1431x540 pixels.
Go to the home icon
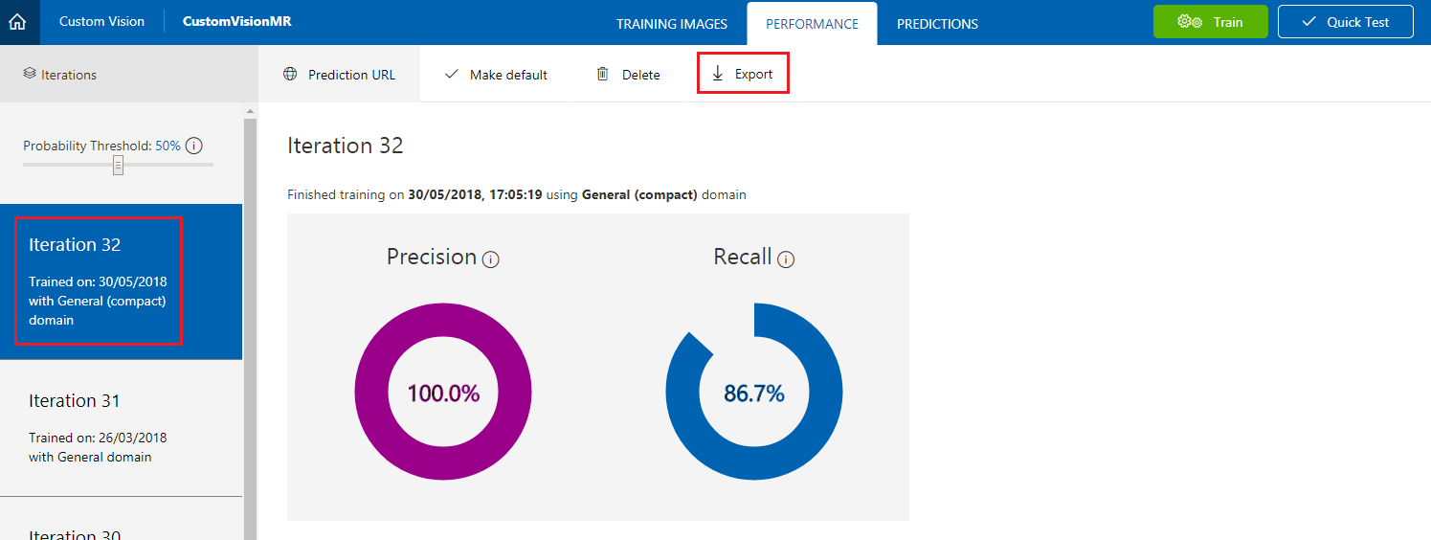click(x=17, y=22)
